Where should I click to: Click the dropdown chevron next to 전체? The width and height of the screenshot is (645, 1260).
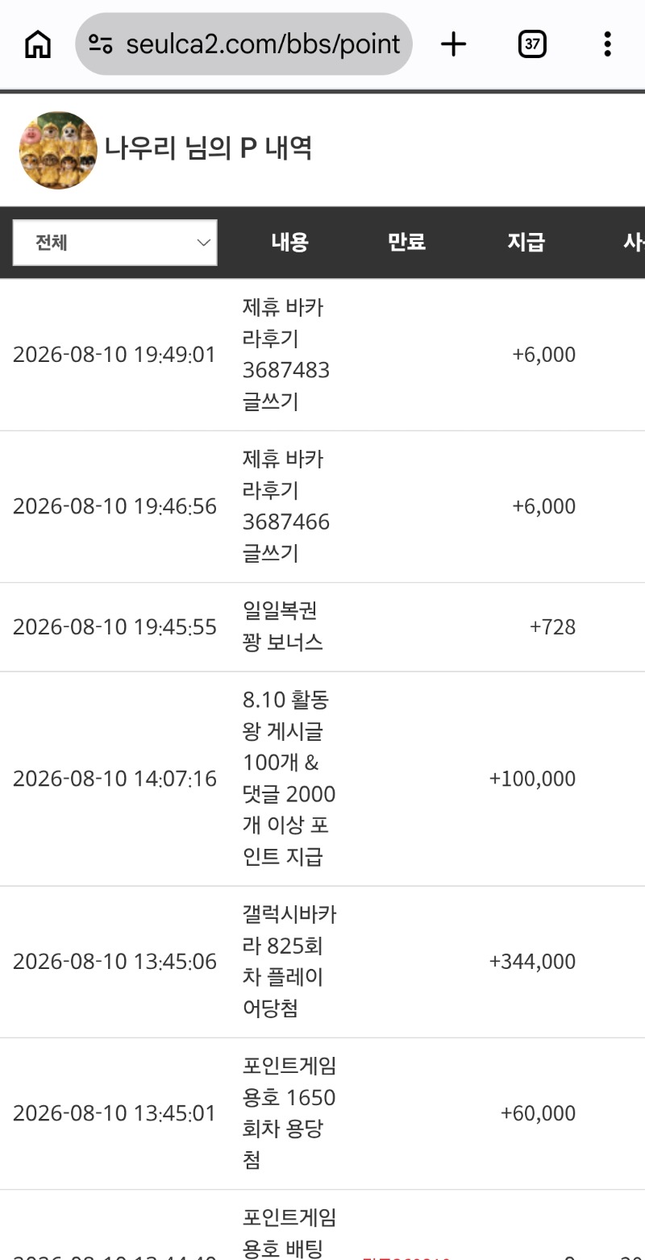[x=204, y=243]
